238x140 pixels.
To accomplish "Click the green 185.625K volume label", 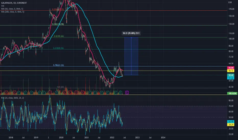I will coord(232,93).
